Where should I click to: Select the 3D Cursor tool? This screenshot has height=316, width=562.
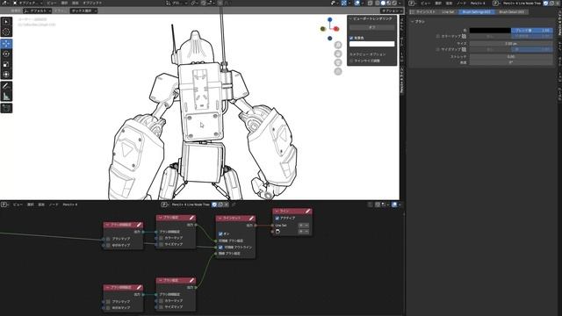point(6,32)
